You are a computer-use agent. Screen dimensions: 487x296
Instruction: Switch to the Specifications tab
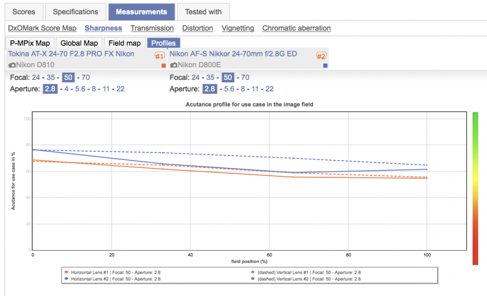coord(75,12)
